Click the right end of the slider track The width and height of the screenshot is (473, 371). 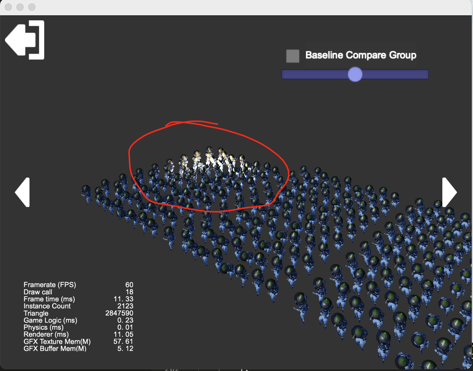click(x=425, y=75)
